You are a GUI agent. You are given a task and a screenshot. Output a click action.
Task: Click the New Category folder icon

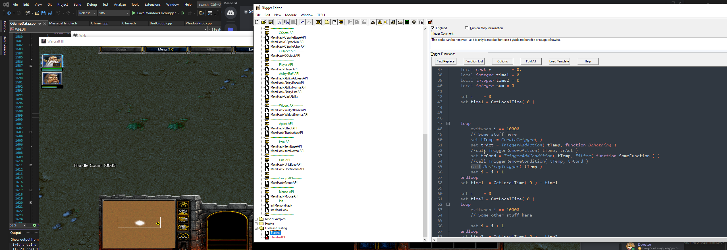(327, 22)
